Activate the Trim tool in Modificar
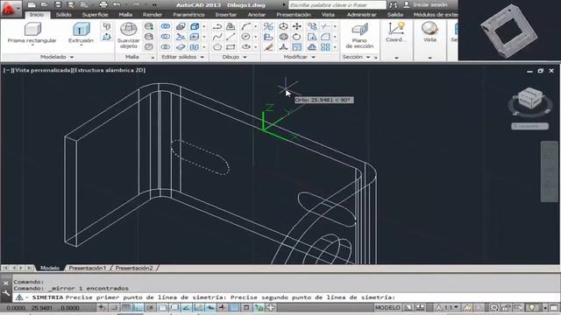This screenshot has width=561, height=315. click(x=325, y=26)
